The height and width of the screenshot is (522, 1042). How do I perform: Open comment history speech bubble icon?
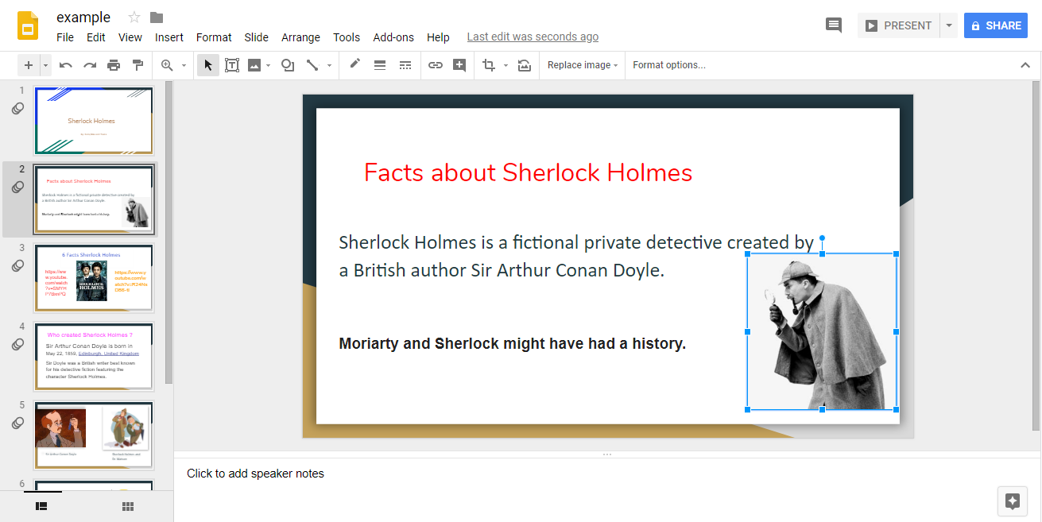(834, 25)
